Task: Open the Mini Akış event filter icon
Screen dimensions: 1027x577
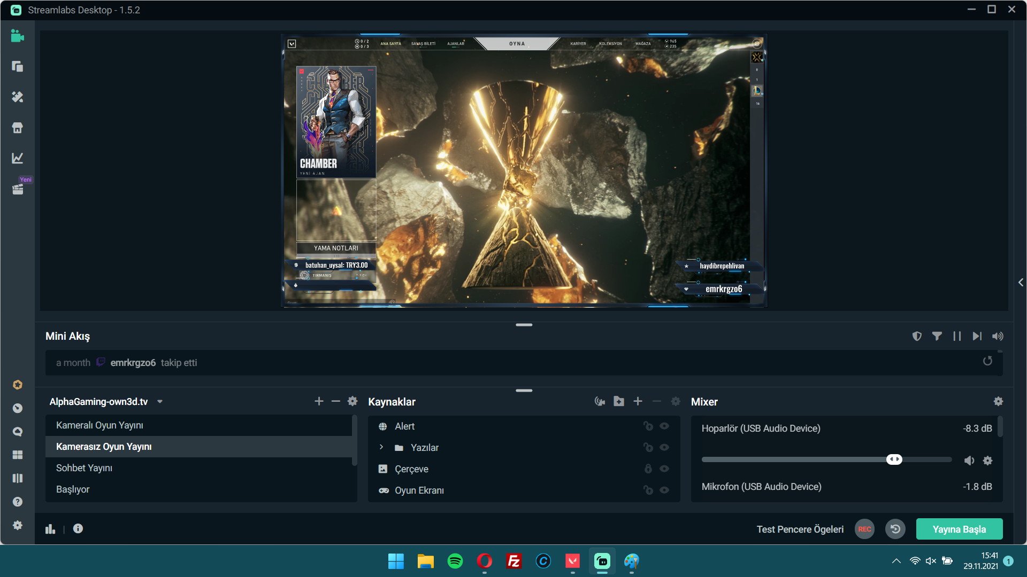Action: [937, 336]
